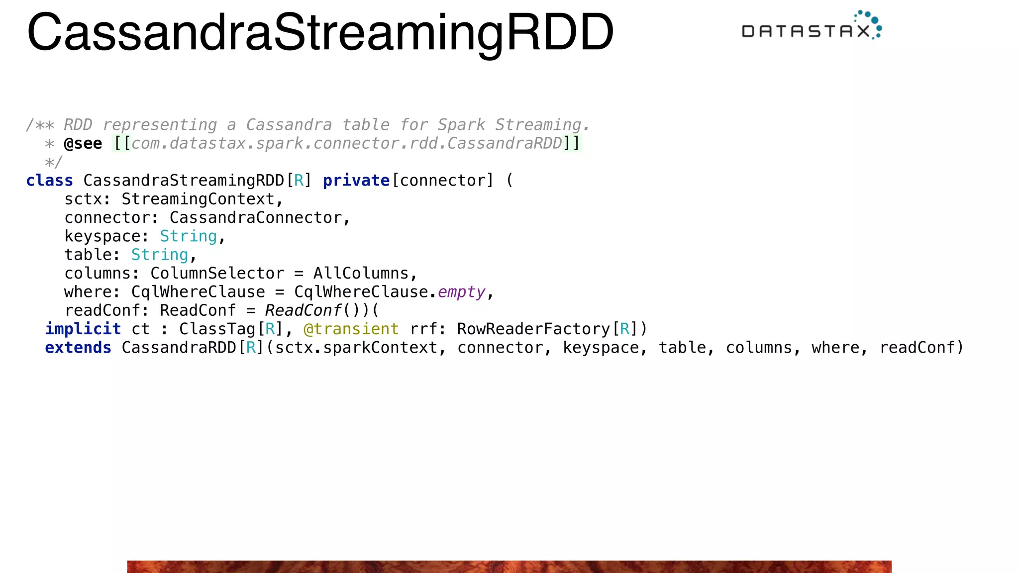This screenshot has height=573, width=1019.
Task: Click the final 'readConf)' argument
Action: coord(921,348)
